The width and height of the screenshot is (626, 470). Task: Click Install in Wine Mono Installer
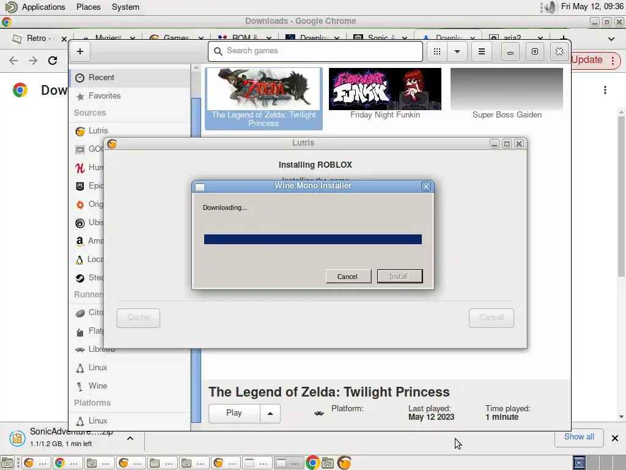[400, 277]
